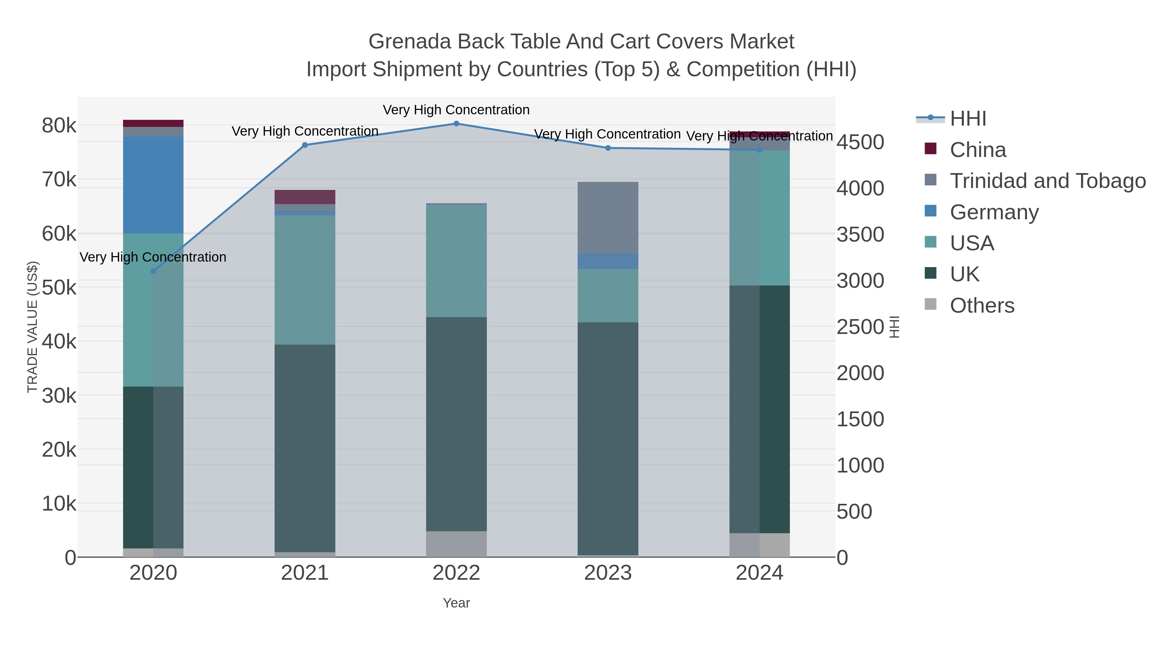Click the UK bar segment in 2022
The image size is (1163, 654).
456,424
